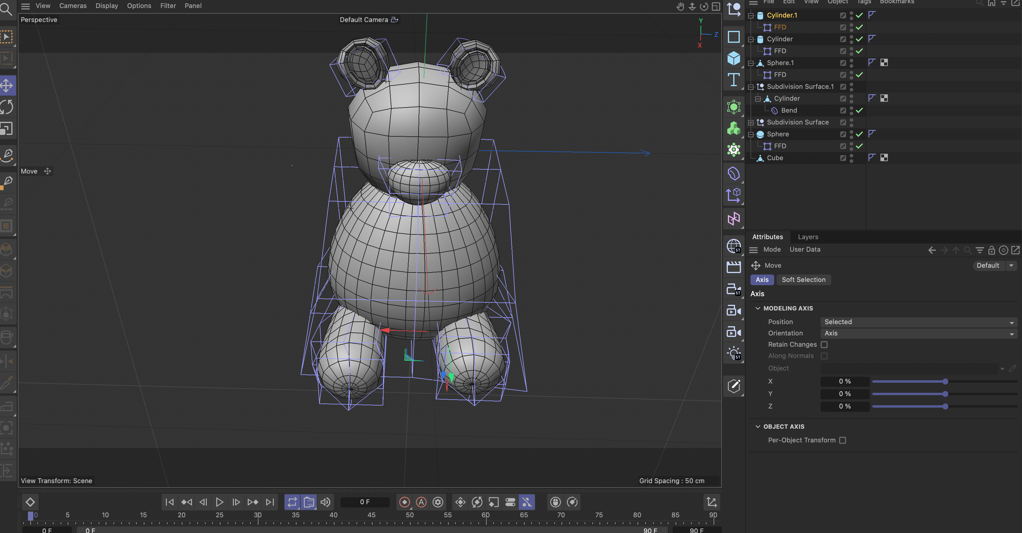Click the Text tool icon in the right sidebar

pyautogui.click(x=734, y=80)
